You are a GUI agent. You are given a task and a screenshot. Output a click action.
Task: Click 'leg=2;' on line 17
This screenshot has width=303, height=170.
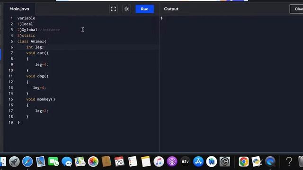tap(42, 110)
